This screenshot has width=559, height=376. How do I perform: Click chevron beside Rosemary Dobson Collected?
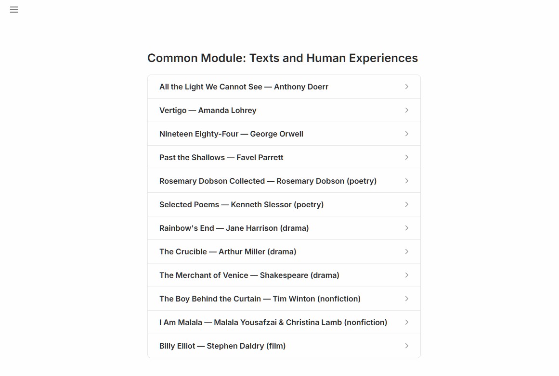[407, 181]
